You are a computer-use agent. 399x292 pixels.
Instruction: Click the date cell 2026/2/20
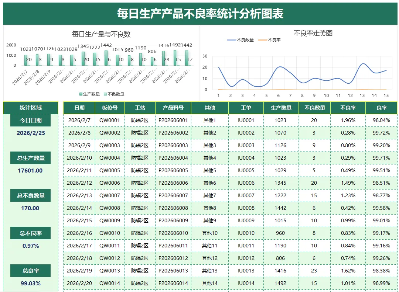click(79, 283)
